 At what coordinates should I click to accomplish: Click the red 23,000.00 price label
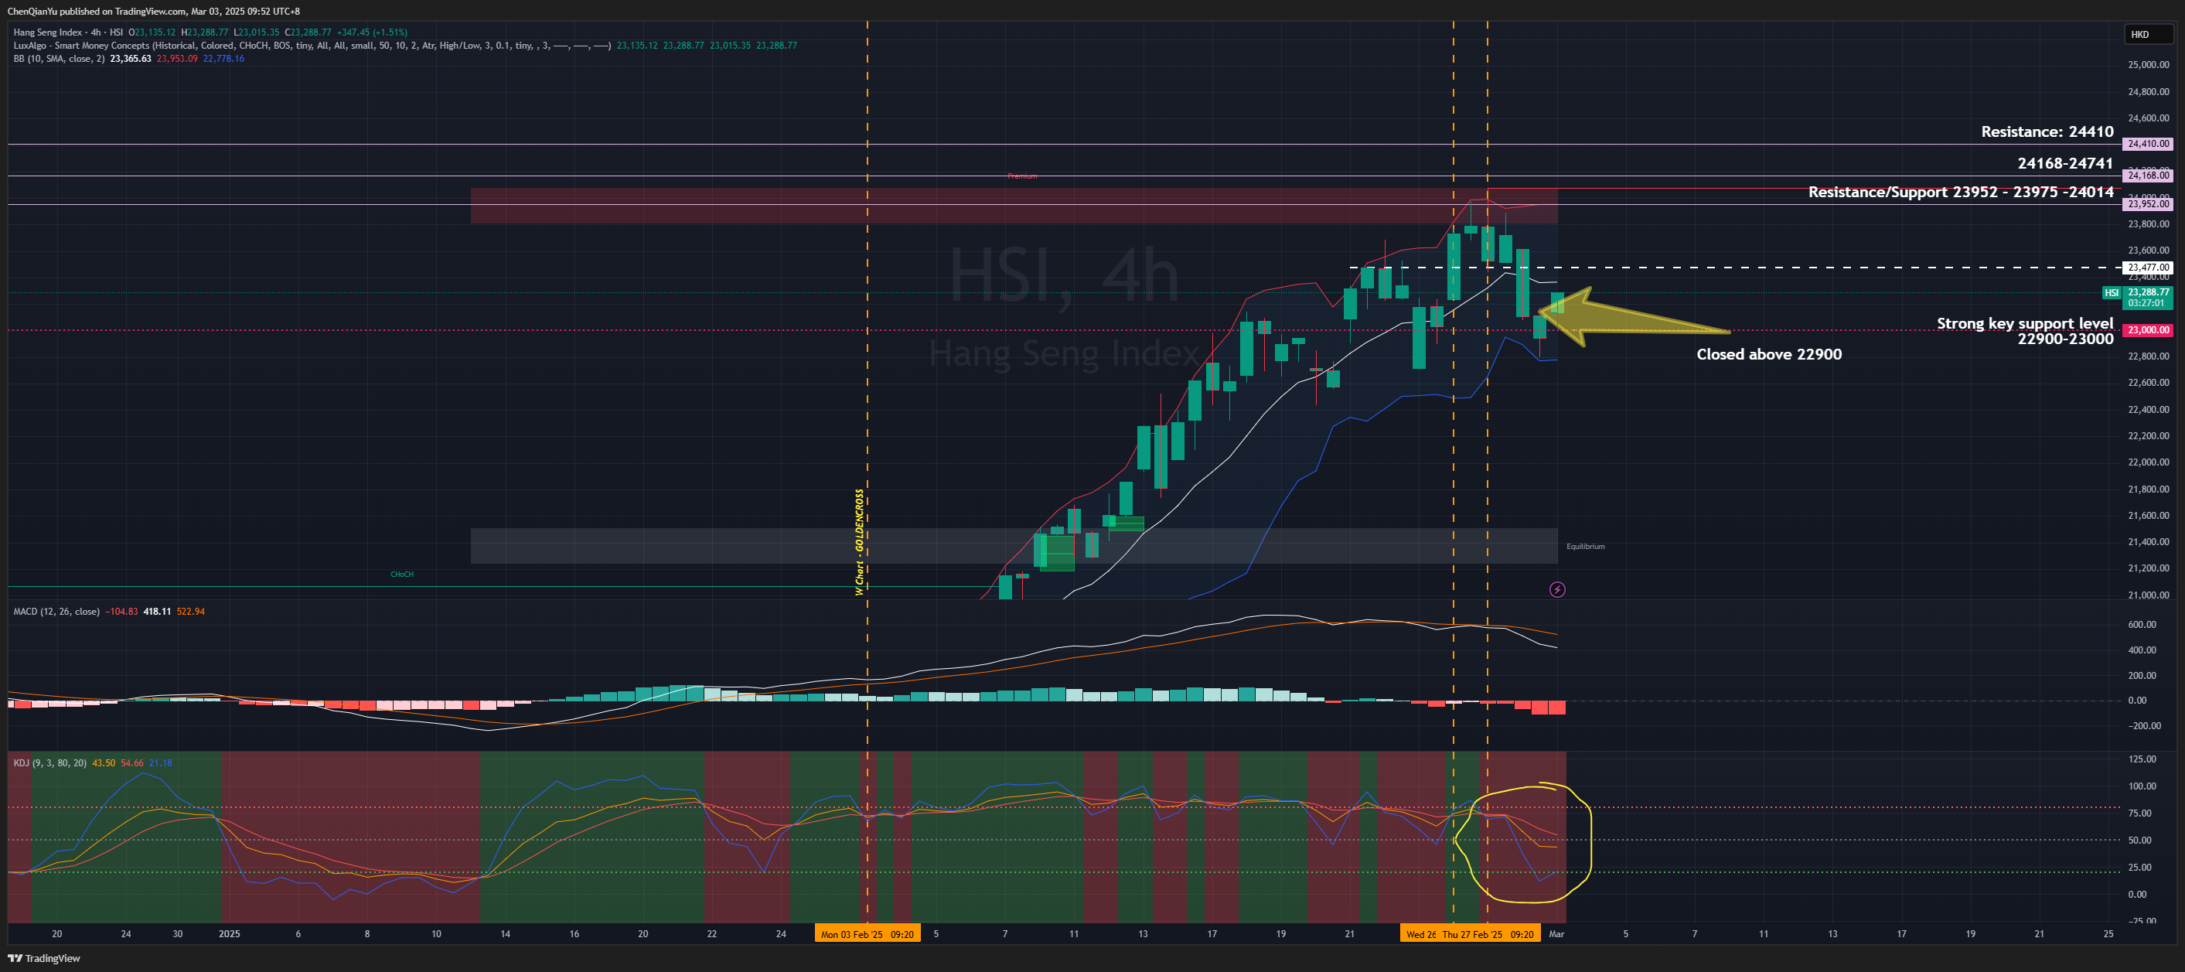pos(2148,330)
